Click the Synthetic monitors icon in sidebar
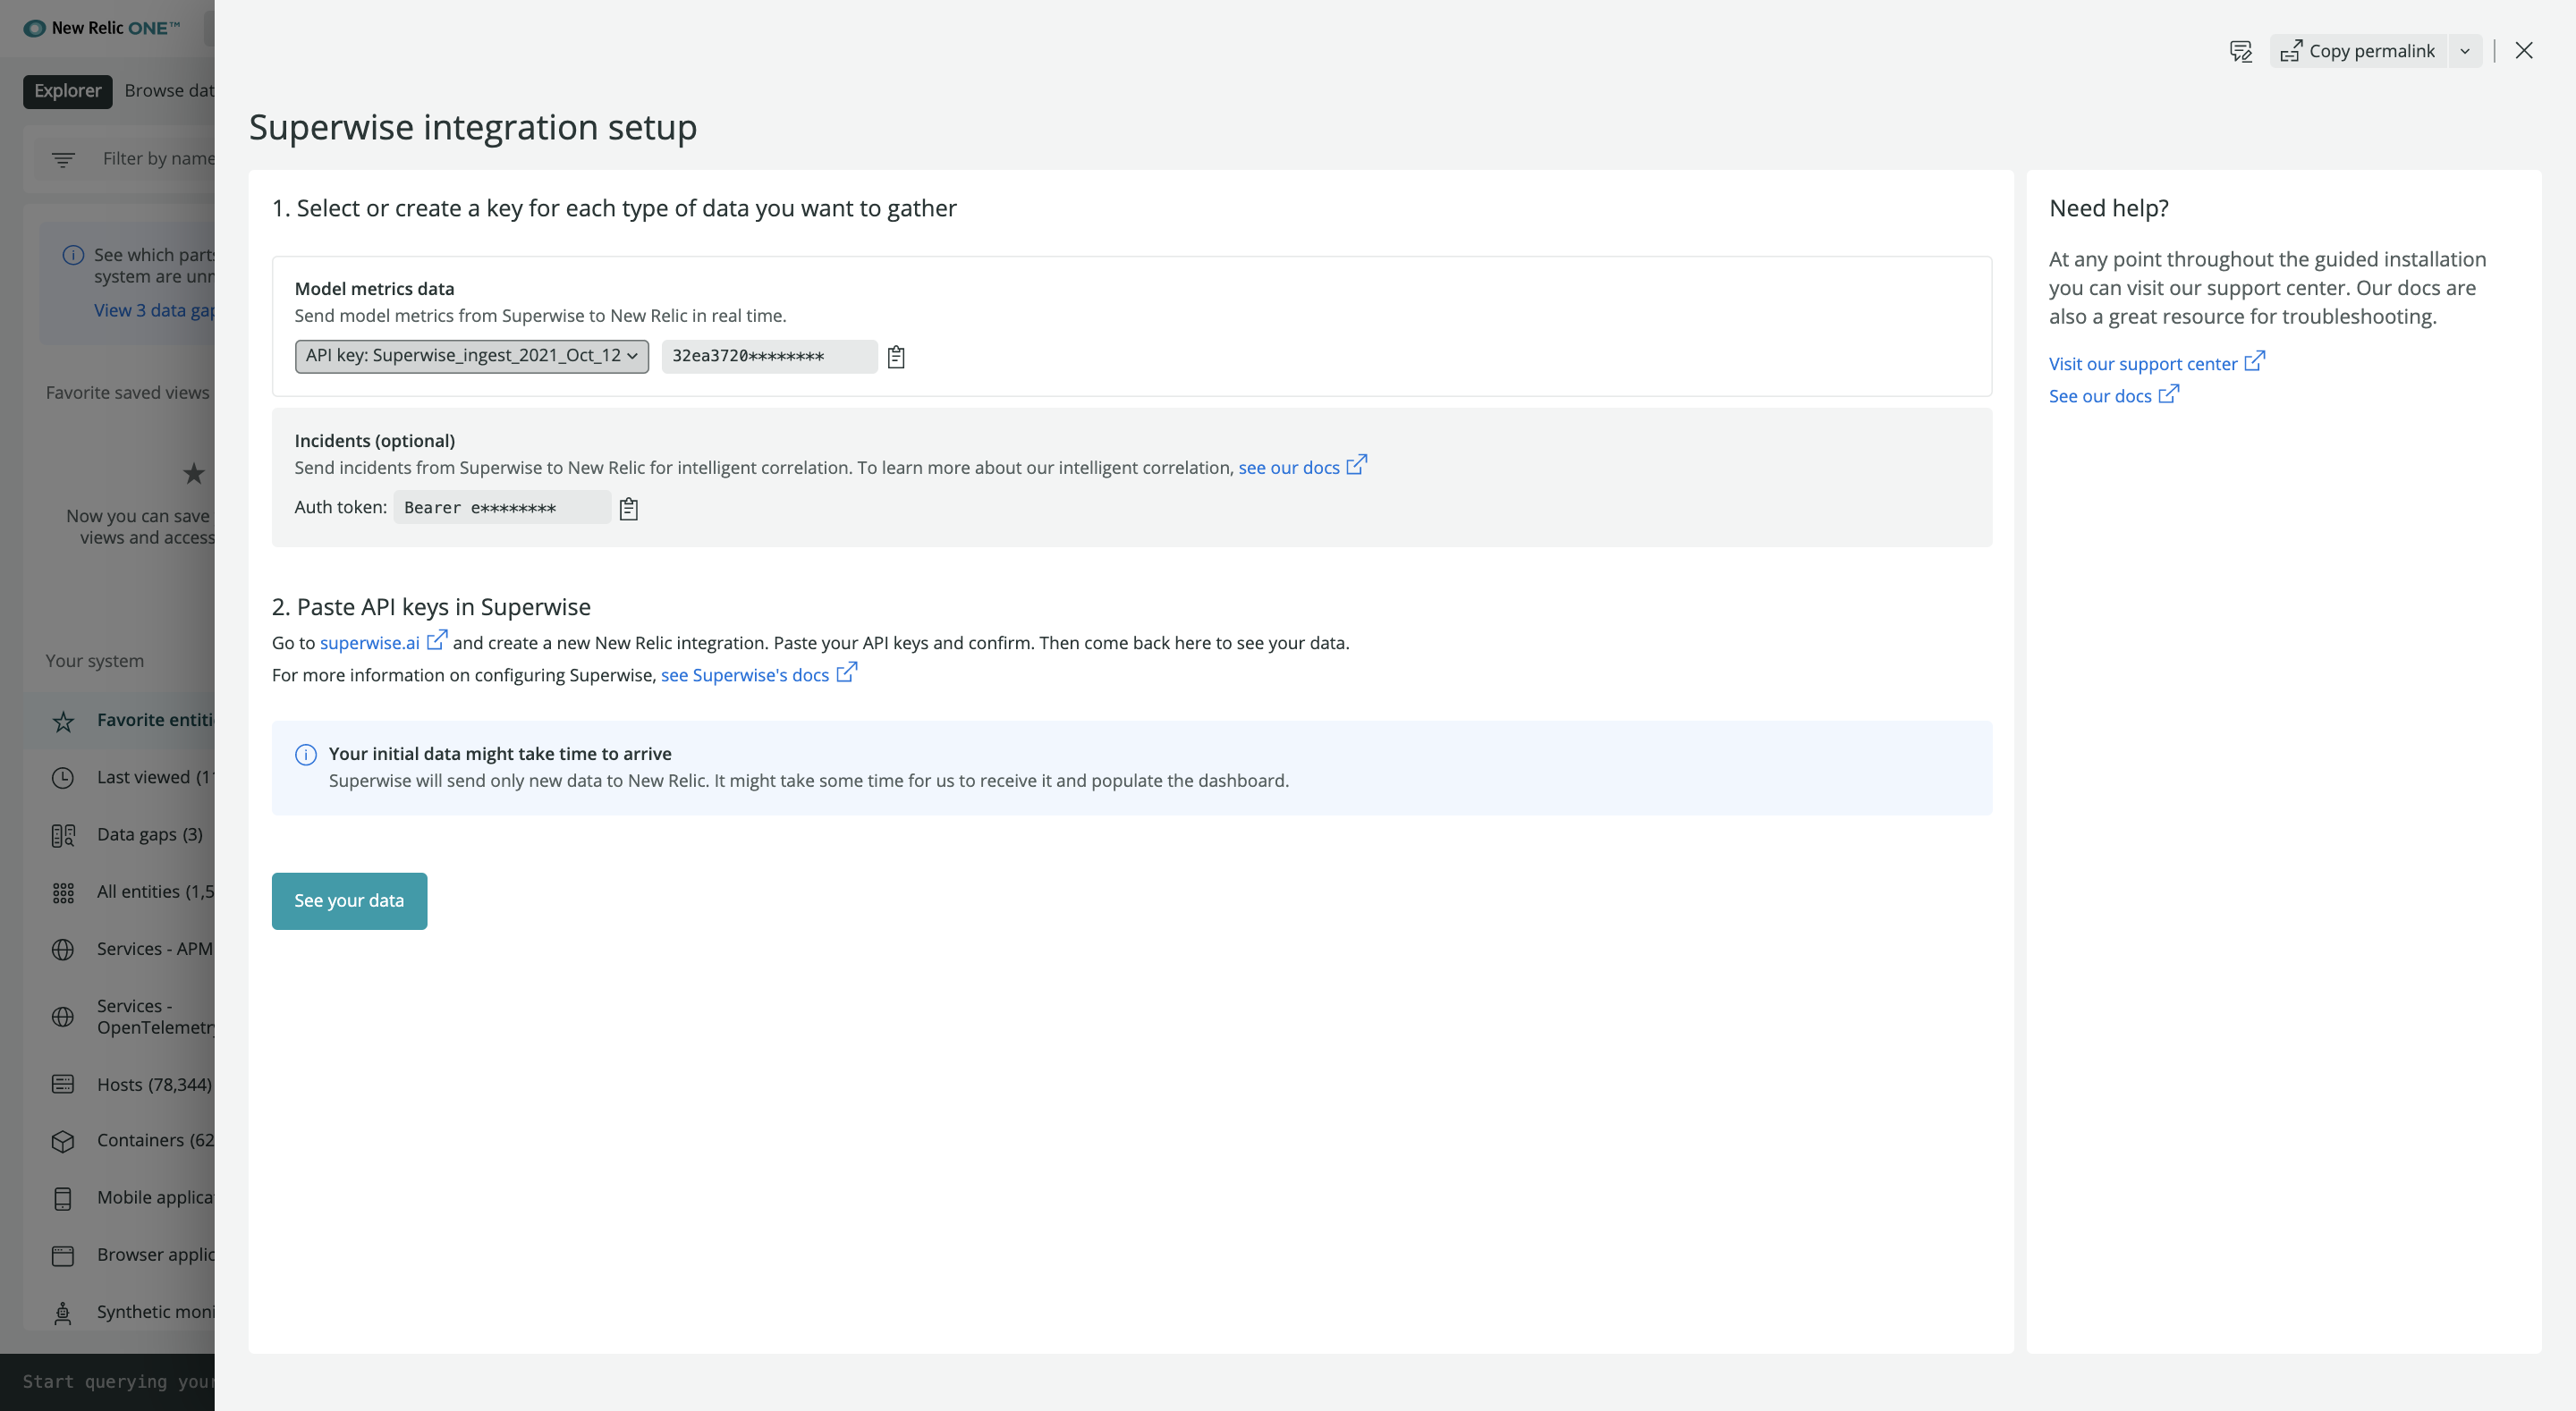 pyautogui.click(x=63, y=1312)
